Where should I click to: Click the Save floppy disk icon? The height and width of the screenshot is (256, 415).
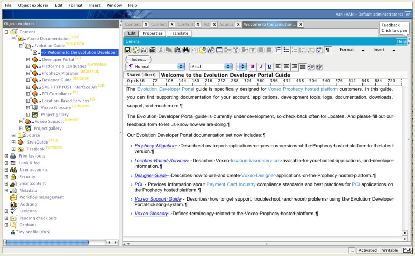point(127,50)
